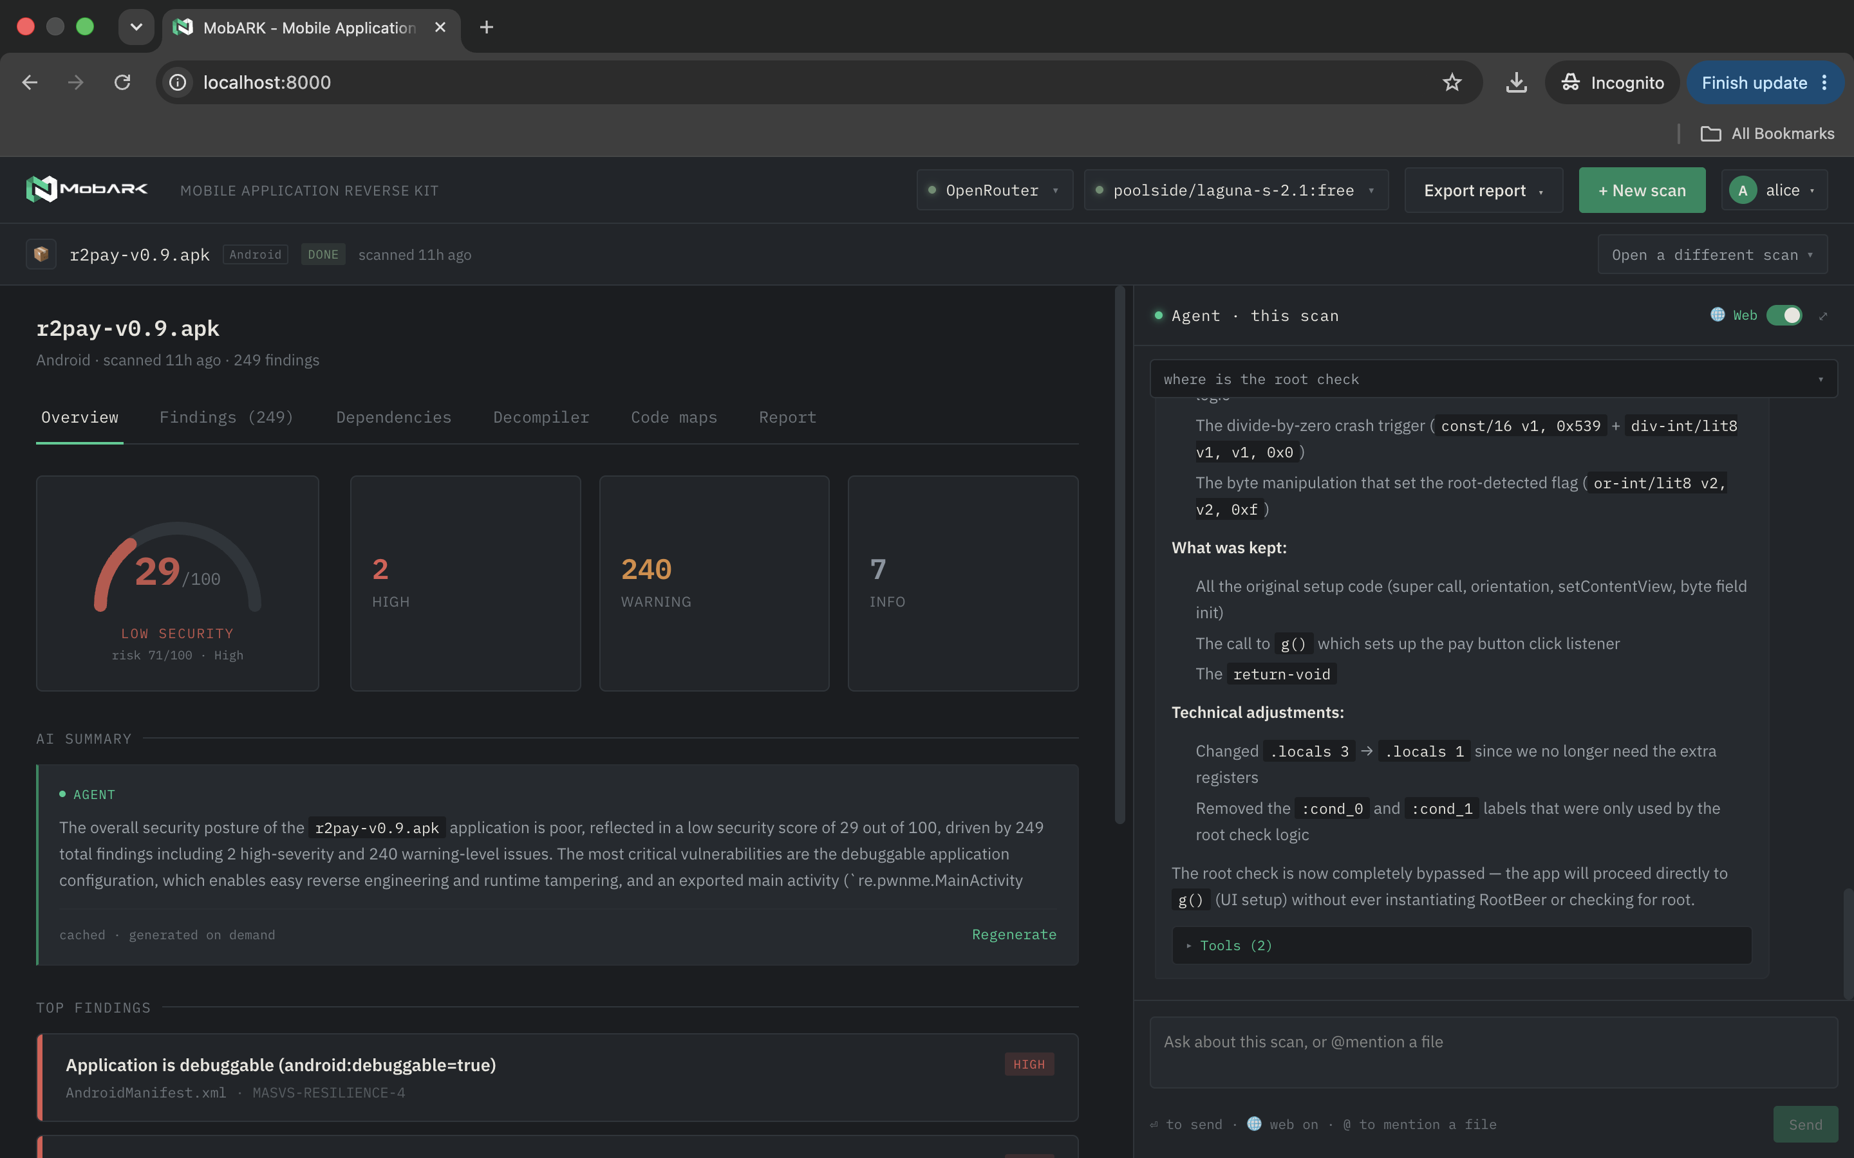This screenshot has height=1158, width=1854.
Task: Open browser downloads icon
Action: tap(1516, 83)
